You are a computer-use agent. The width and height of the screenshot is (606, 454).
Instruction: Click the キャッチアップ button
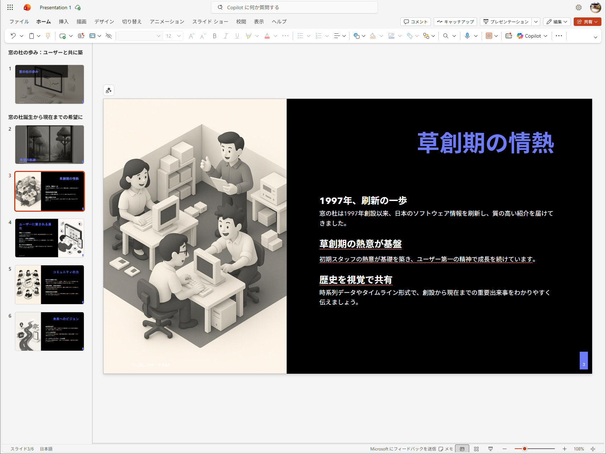click(455, 22)
